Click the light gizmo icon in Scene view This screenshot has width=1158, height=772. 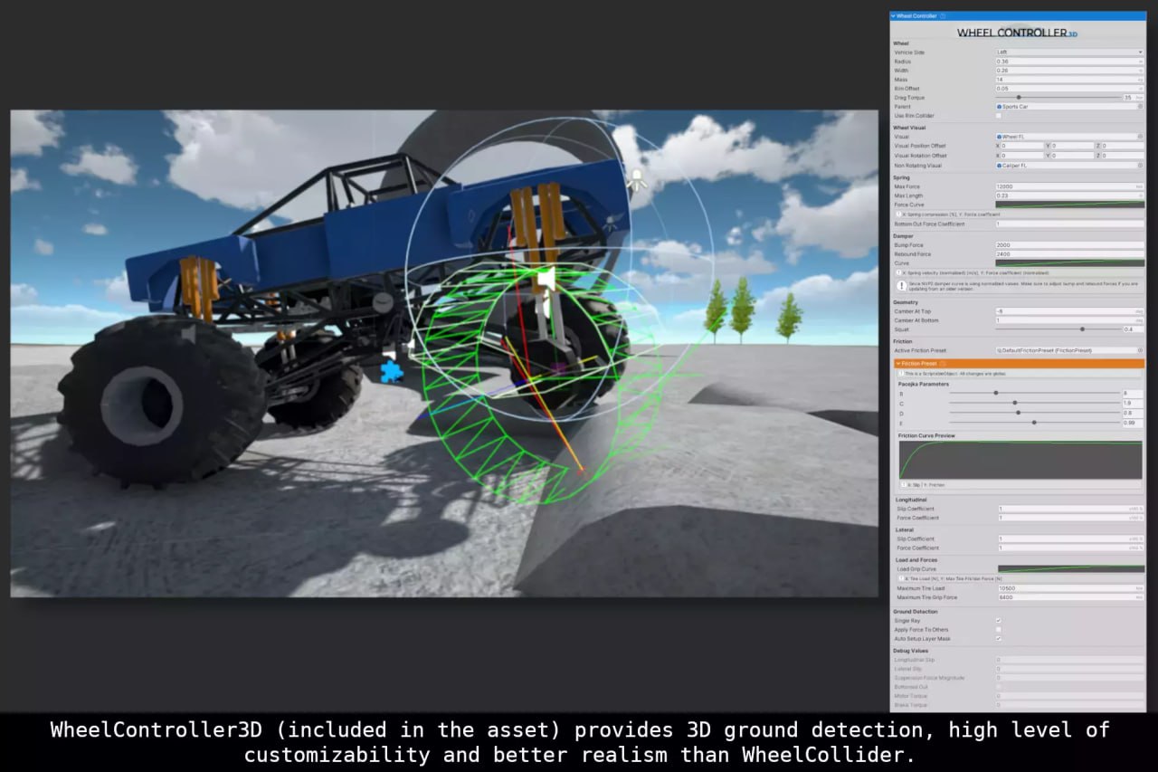pos(636,179)
